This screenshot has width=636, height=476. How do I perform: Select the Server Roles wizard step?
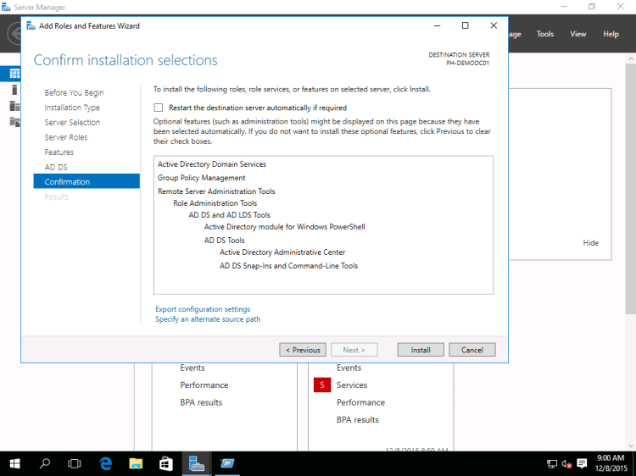click(66, 137)
